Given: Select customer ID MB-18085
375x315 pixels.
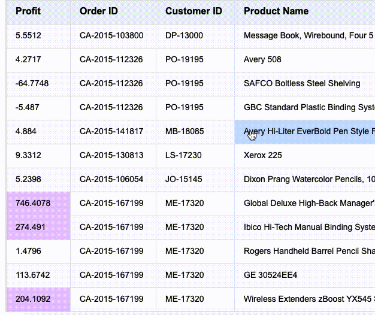Looking at the screenshot, I should pos(185,132).
